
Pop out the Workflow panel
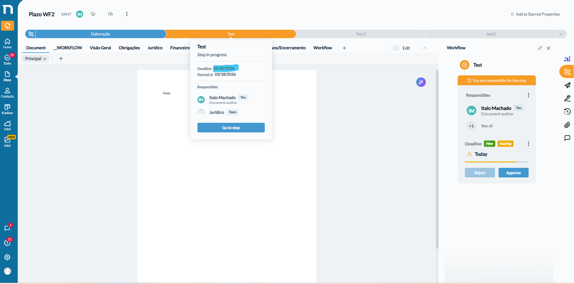[x=540, y=48]
